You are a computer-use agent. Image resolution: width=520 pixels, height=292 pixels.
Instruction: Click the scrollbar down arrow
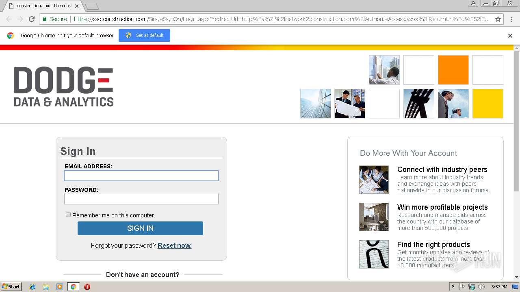[517, 277]
